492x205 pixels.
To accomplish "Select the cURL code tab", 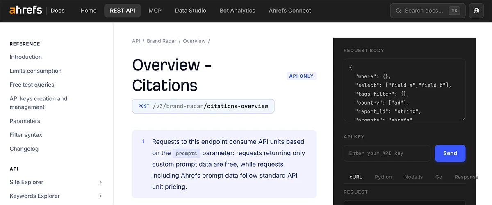I will [355, 177].
